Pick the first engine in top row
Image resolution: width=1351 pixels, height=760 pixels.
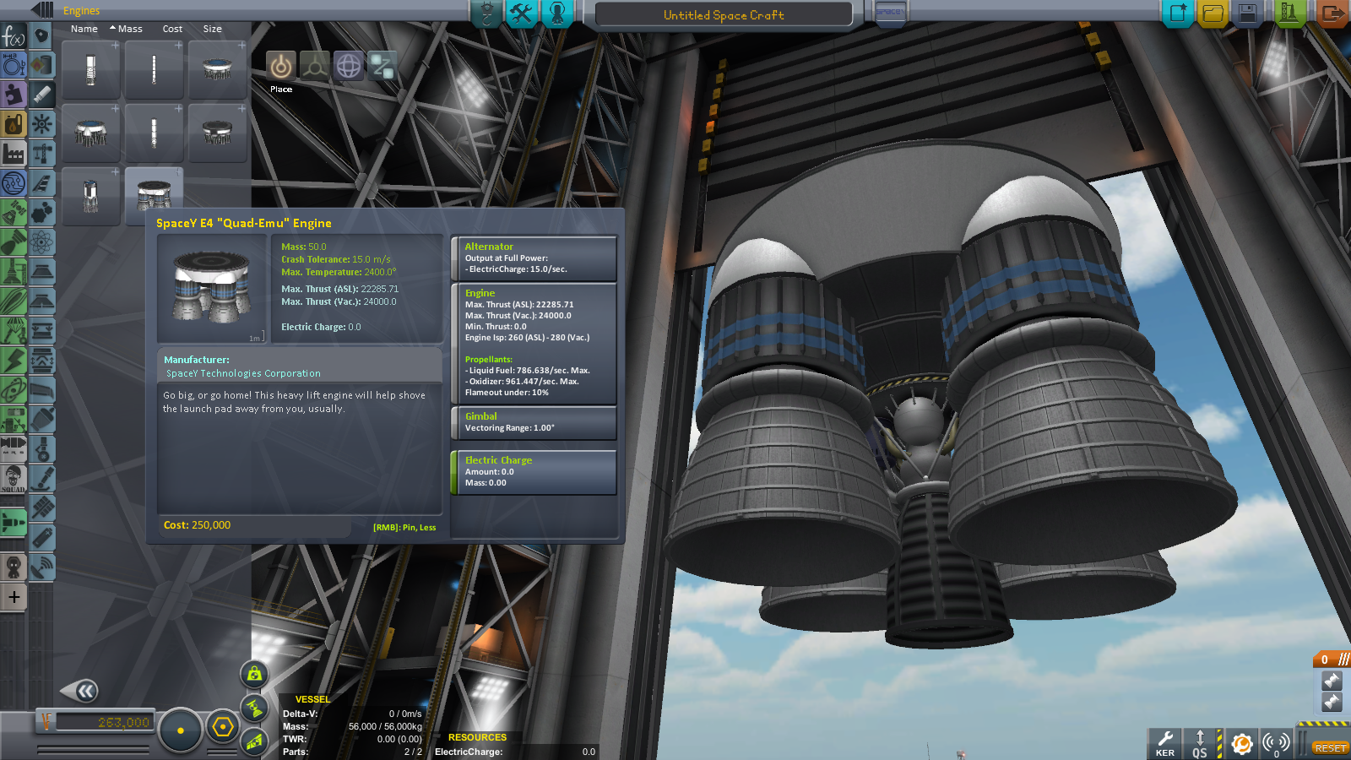[x=90, y=69]
